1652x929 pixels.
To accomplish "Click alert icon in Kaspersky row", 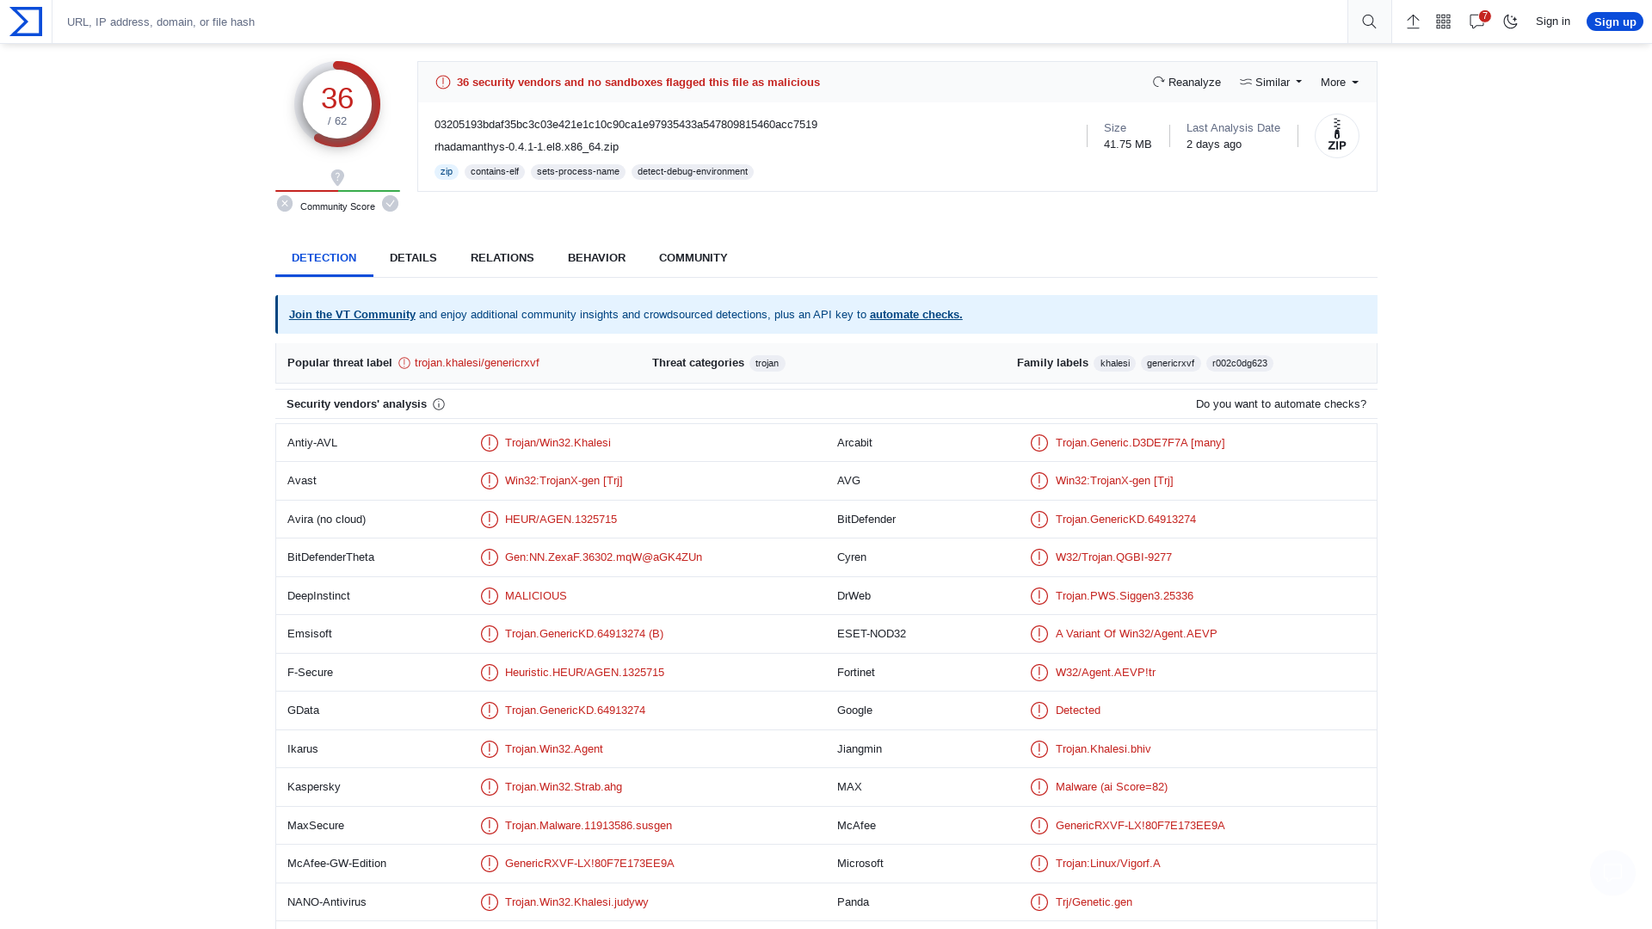I will [490, 787].
